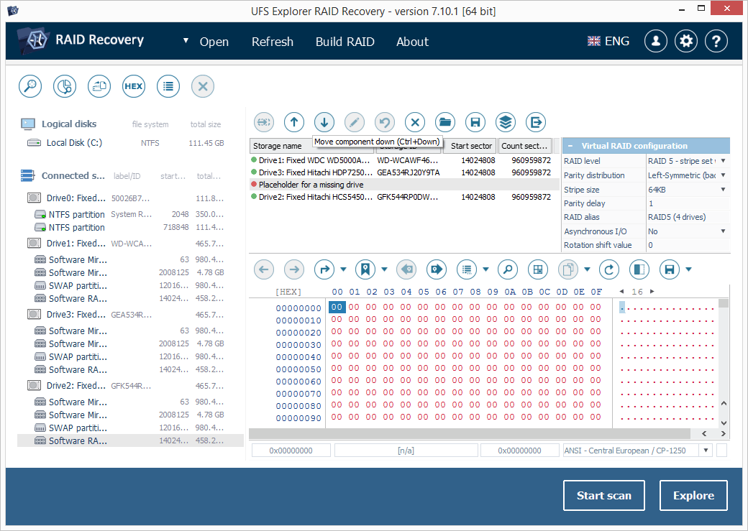Select Drive1 Fixed WDC WD5000A component row

click(404, 160)
